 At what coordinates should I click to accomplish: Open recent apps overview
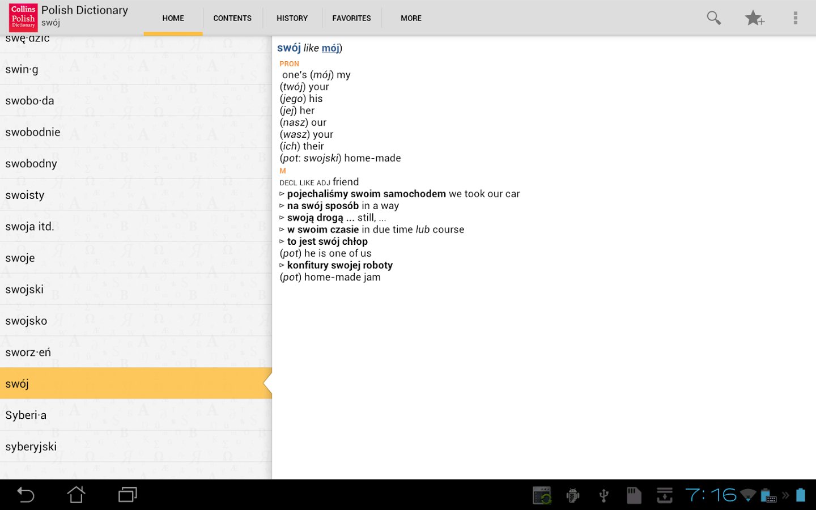127,495
